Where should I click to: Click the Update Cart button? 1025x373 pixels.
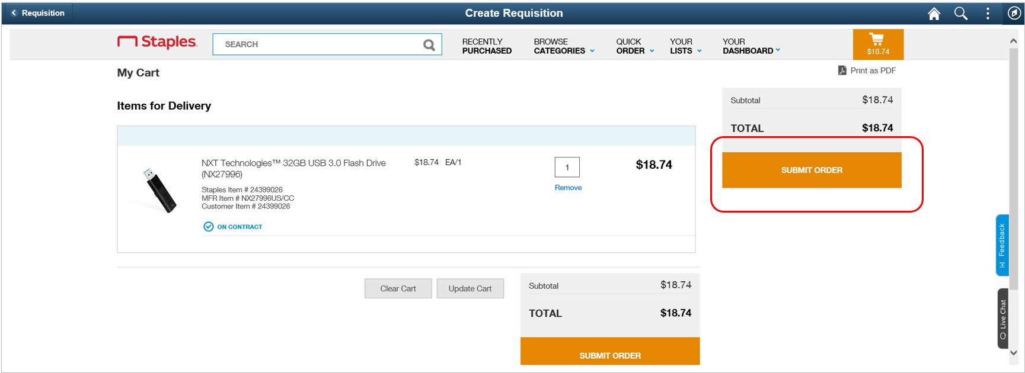coord(470,288)
